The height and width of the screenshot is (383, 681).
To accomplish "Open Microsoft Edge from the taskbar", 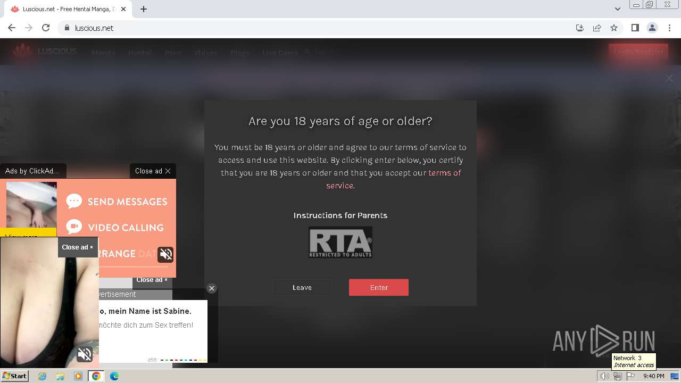I will (x=114, y=376).
